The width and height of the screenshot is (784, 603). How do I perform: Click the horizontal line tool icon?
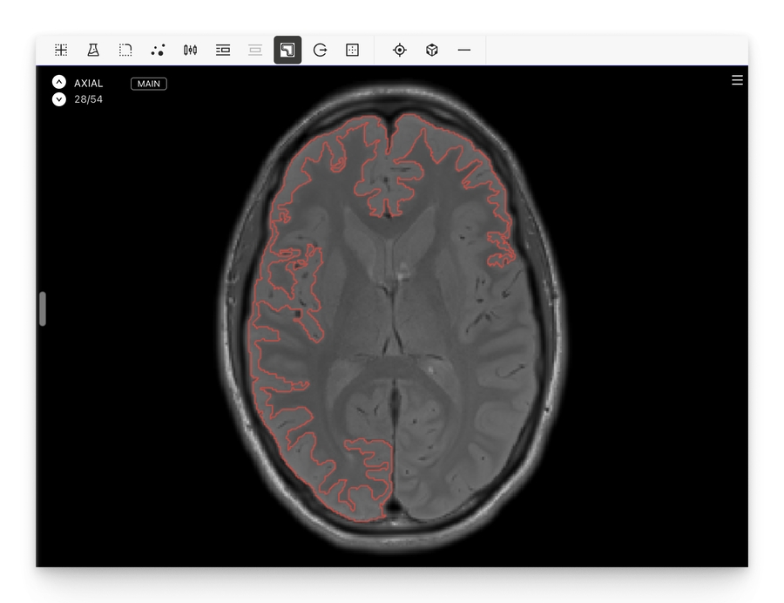(x=464, y=51)
